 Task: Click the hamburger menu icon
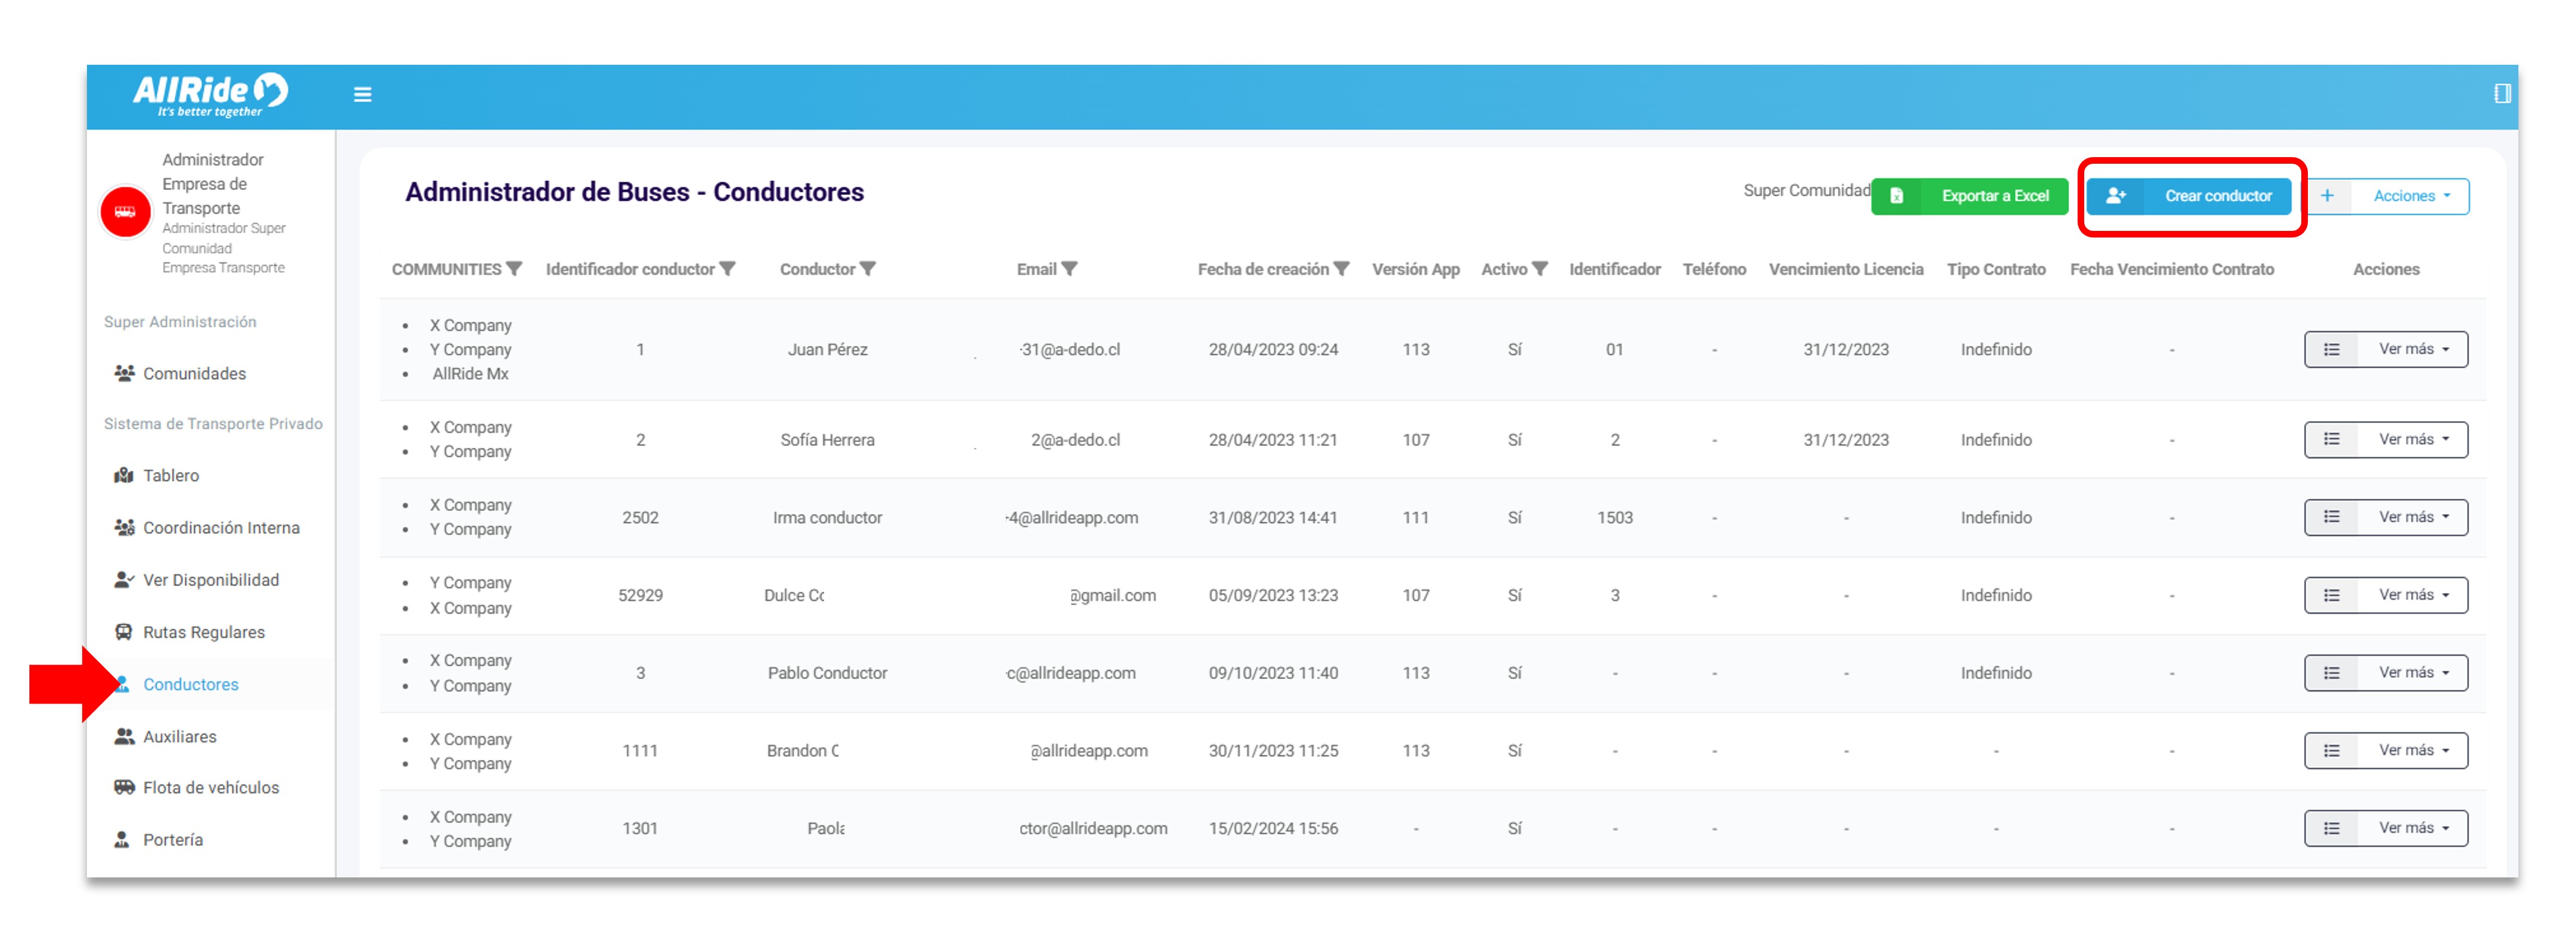click(x=362, y=94)
